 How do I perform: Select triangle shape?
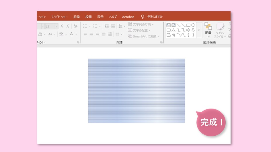(x=173, y=30)
